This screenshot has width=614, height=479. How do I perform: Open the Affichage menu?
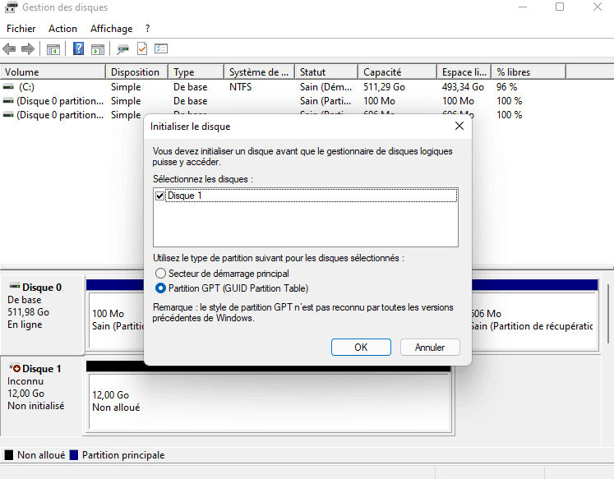click(x=111, y=29)
